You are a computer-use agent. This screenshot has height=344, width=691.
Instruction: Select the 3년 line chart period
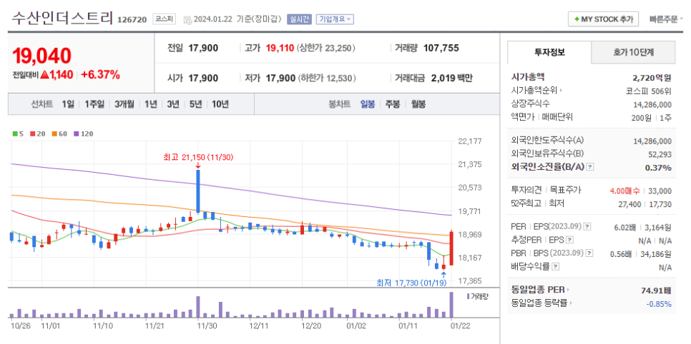pyautogui.click(x=173, y=104)
